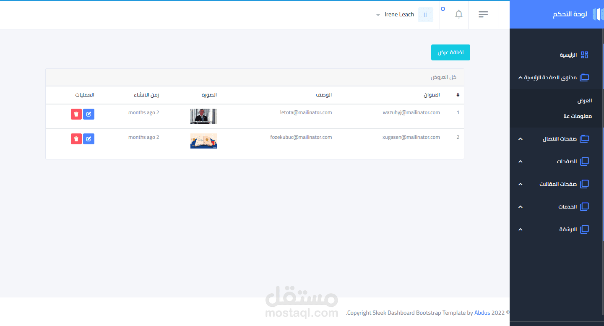604x326 pixels.
Task: Click the first row image thumbnail
Action: (x=203, y=116)
